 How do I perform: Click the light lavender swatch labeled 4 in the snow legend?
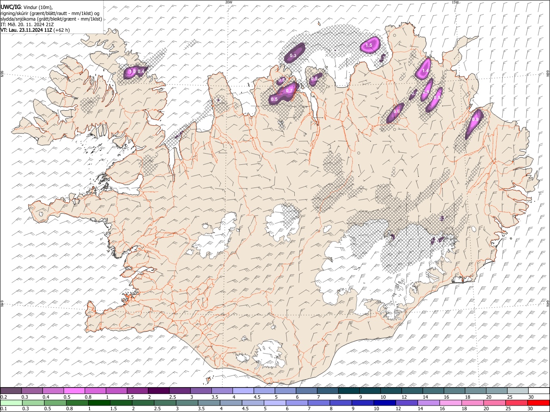(x=243, y=391)
